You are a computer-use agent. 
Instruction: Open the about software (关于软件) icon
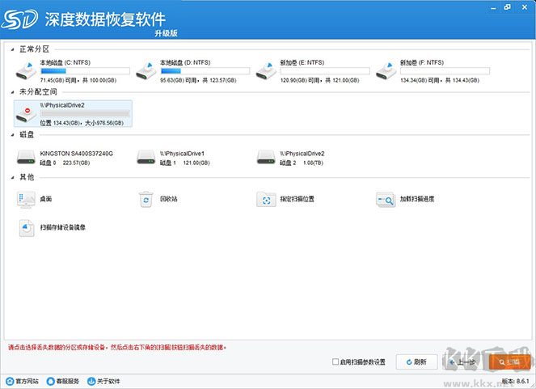coord(91,381)
